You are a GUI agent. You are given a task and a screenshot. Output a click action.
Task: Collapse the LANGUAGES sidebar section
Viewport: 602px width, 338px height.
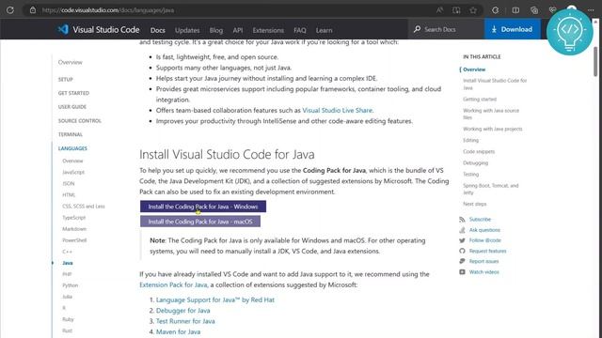[x=72, y=148]
